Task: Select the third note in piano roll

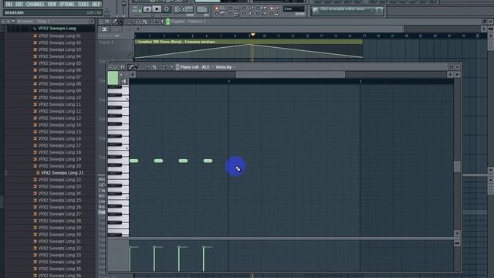Action: (x=183, y=161)
